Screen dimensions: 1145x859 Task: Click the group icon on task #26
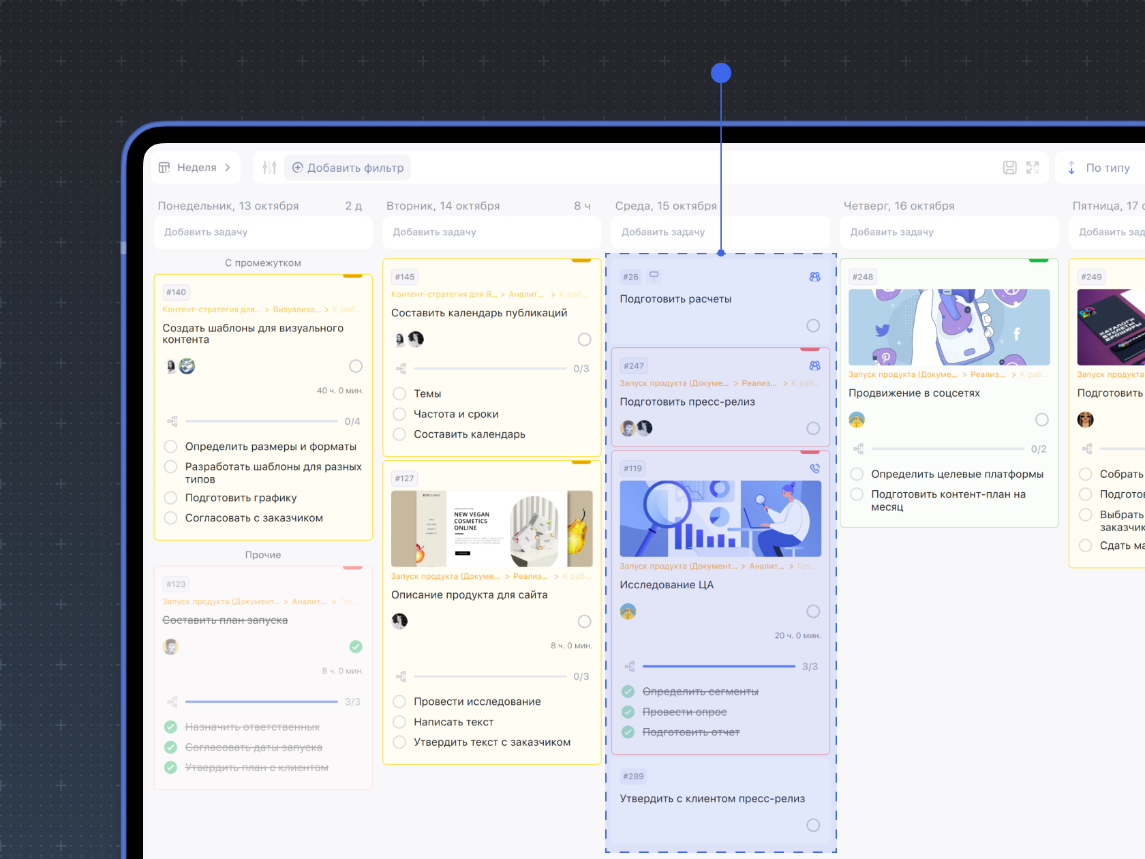click(814, 277)
